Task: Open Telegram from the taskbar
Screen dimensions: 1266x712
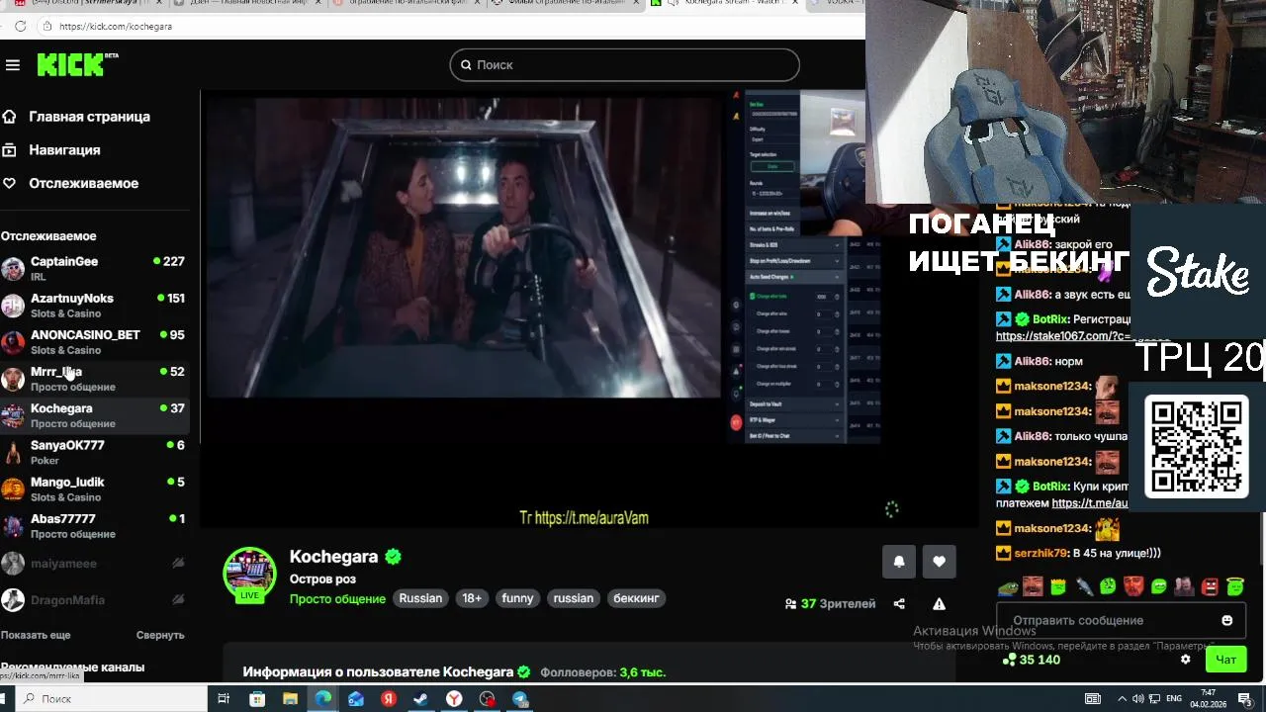Action: 520,698
